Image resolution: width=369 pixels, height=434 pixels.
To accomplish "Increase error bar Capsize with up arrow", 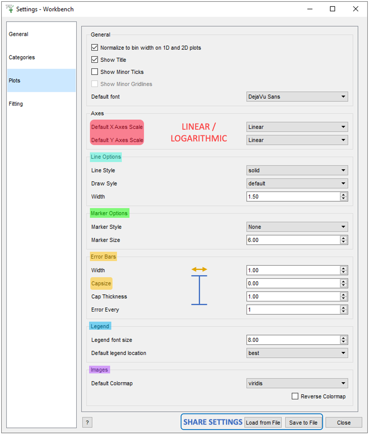I will (344, 282).
